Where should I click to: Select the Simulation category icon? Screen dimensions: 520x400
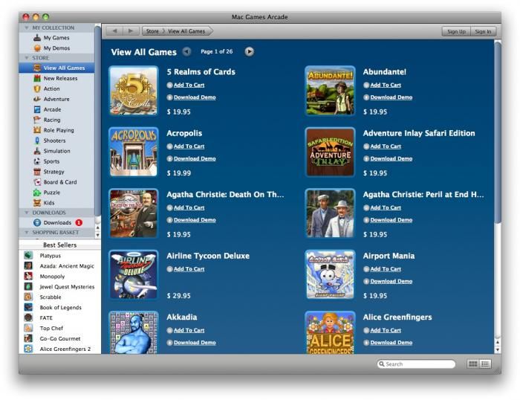37,151
